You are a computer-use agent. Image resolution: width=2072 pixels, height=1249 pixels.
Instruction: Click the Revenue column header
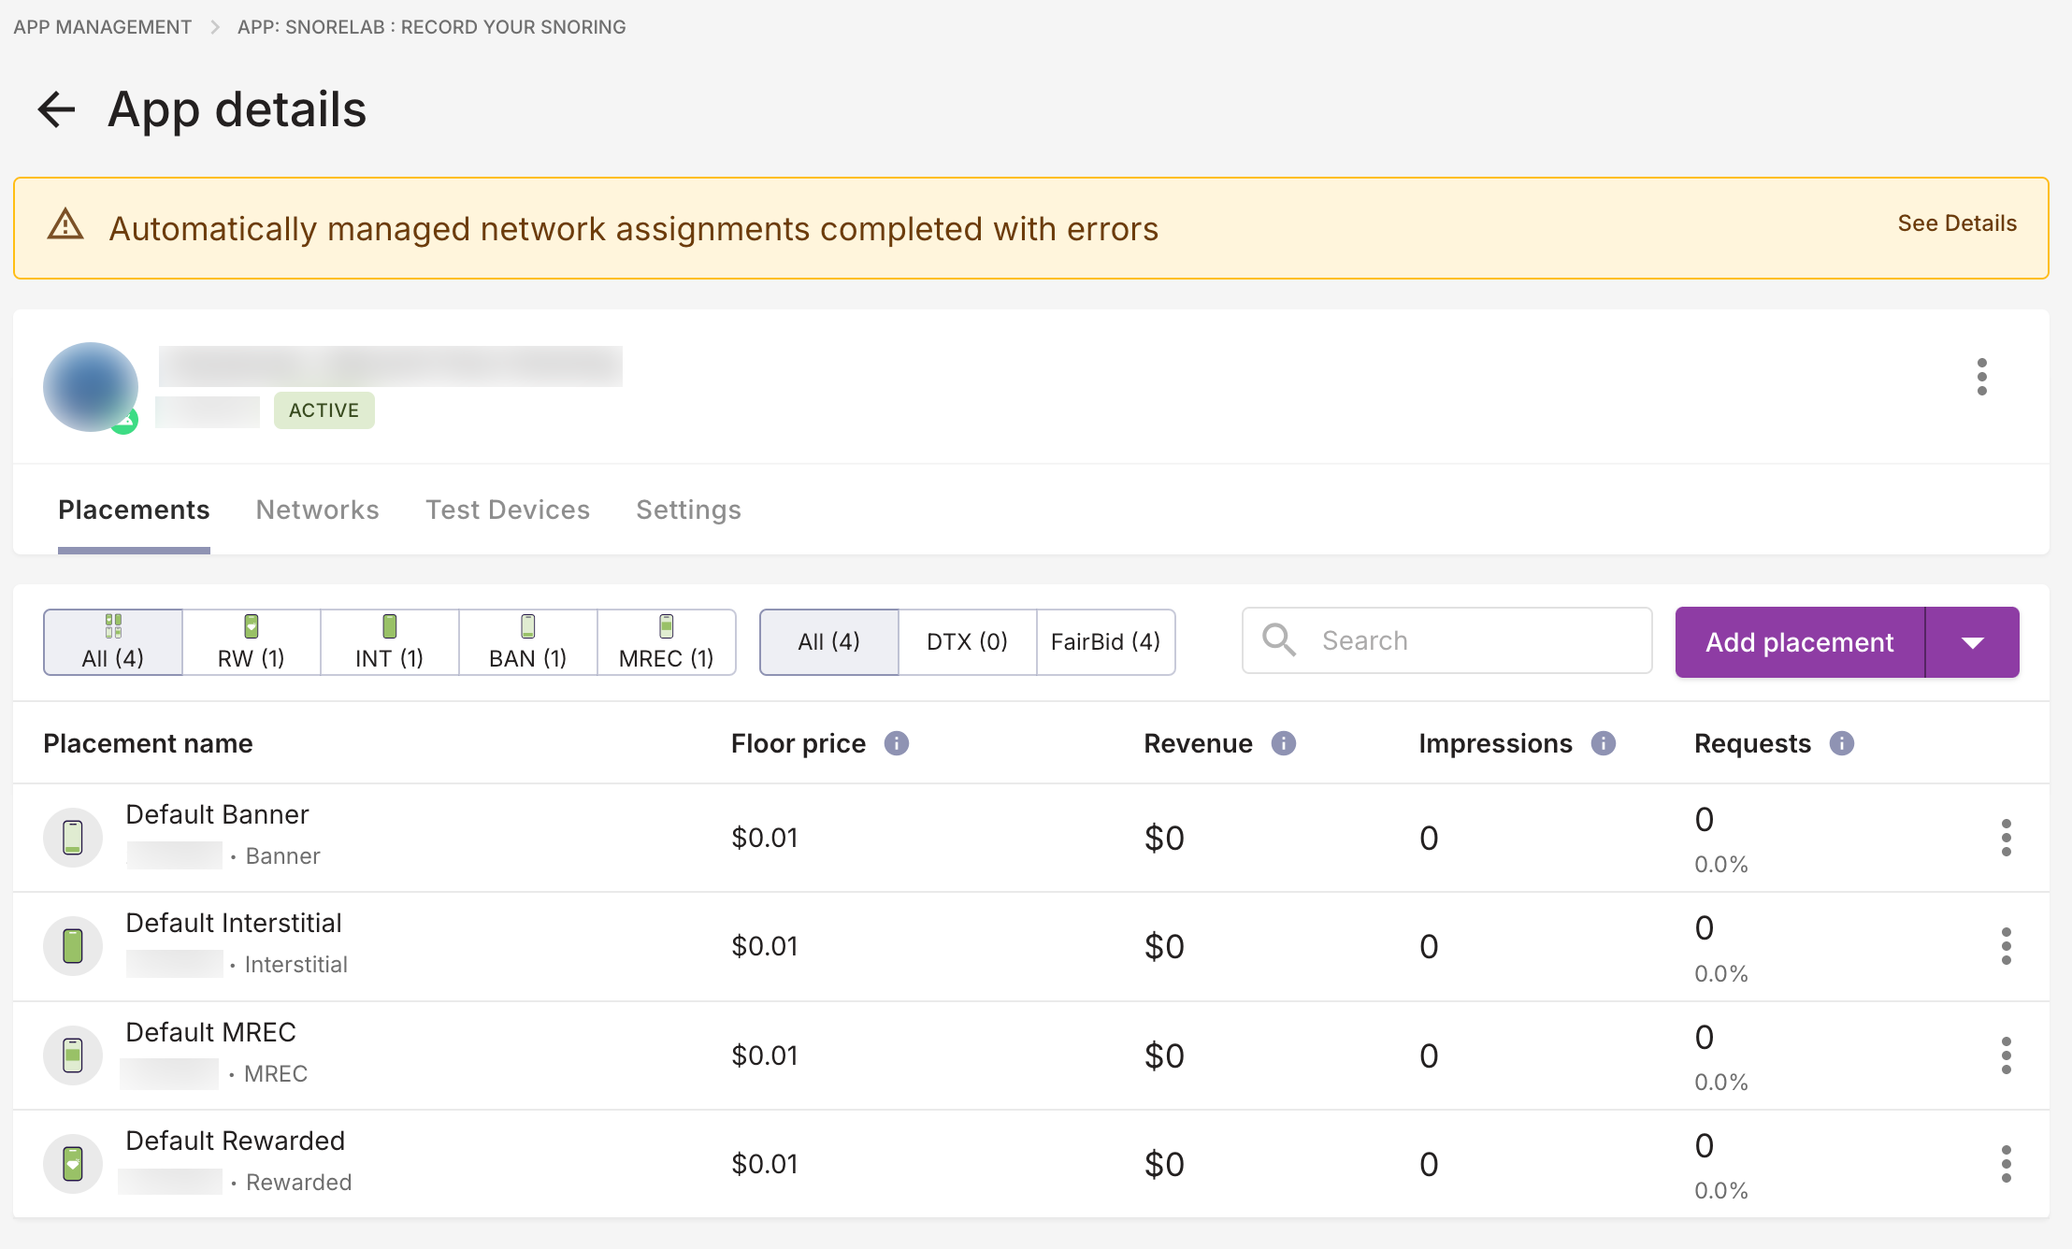click(1198, 743)
